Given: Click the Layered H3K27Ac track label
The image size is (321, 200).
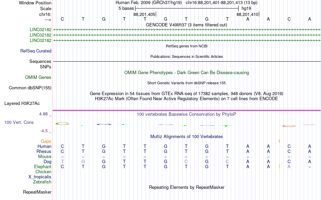Looking at the screenshot, I should [x=22, y=104].
